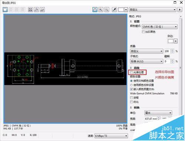Click the quality value field showing 100
This screenshot has height=141, width=185.
(x=167, y=51)
